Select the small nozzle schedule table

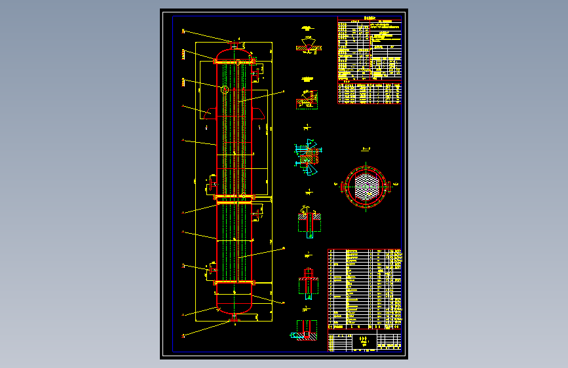(369, 94)
